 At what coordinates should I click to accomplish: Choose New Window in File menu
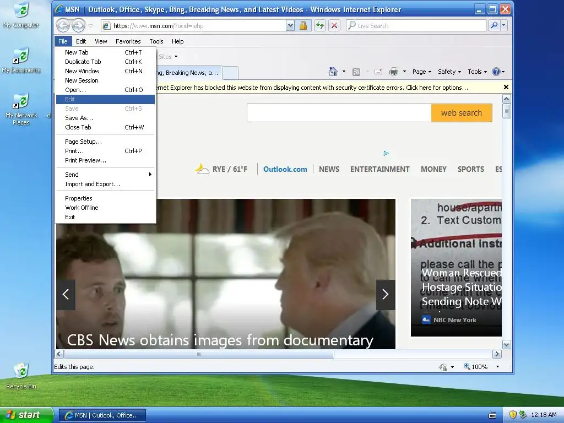tap(105, 71)
